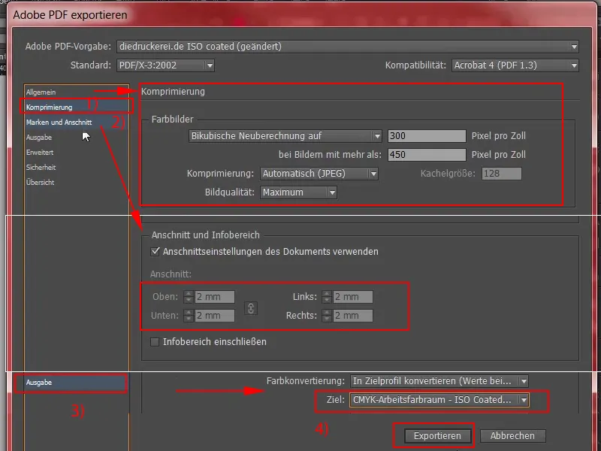Image resolution: width=601 pixels, height=451 pixels.
Task: Click the Kachelgröße 128 field
Action: coord(501,174)
